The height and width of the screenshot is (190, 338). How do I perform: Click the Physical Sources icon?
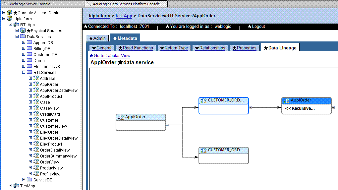coord(23,31)
